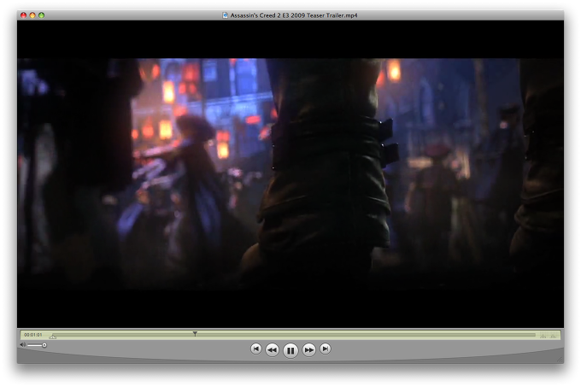Click the speaker volume icon
Screen dimensions: 581x387
(x=22, y=345)
